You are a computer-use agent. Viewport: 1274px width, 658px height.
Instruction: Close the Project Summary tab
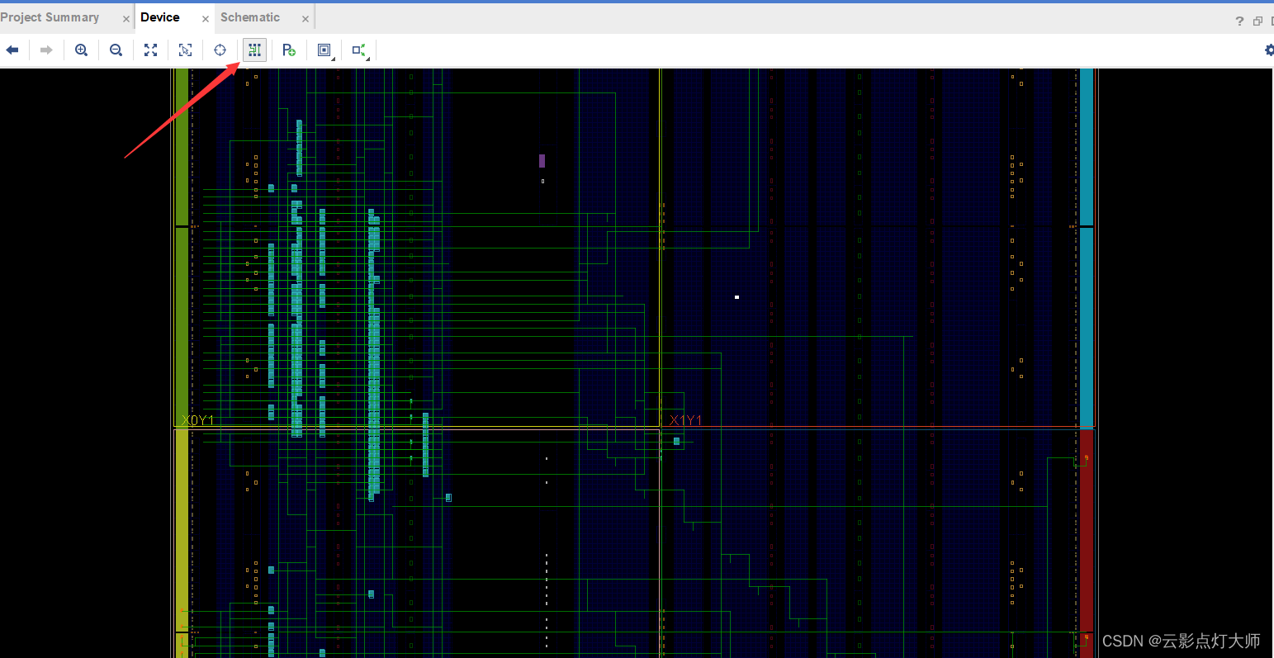(126, 19)
